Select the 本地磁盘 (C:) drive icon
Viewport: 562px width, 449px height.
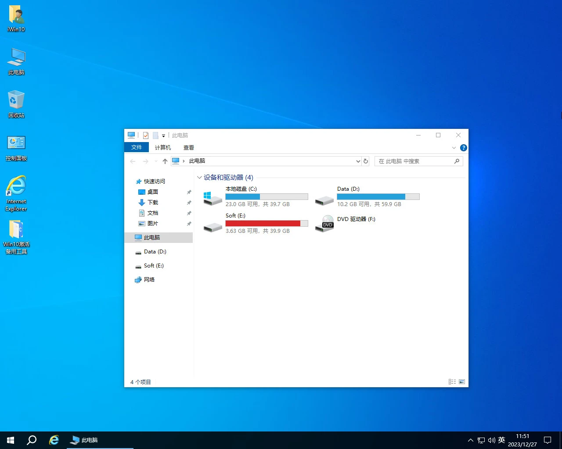pos(213,198)
